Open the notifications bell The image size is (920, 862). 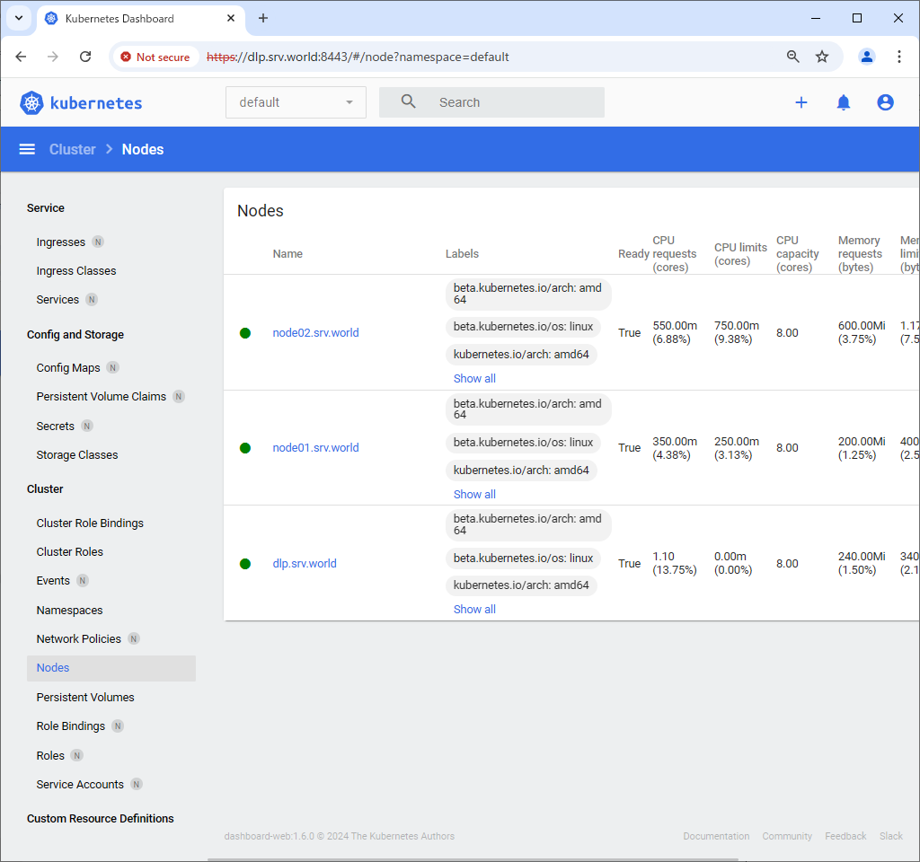click(x=843, y=102)
